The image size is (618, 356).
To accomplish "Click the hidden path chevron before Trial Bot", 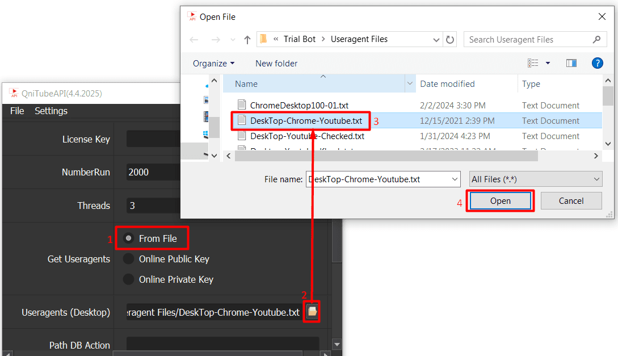I will 276,39.
